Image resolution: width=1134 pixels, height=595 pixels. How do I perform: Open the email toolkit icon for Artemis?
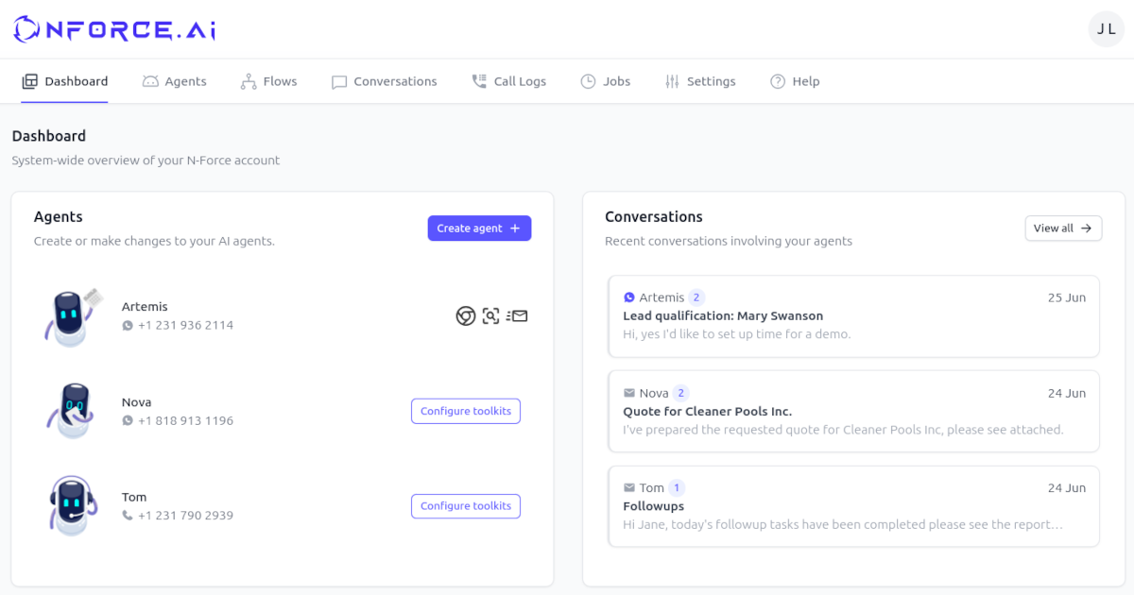coord(517,315)
